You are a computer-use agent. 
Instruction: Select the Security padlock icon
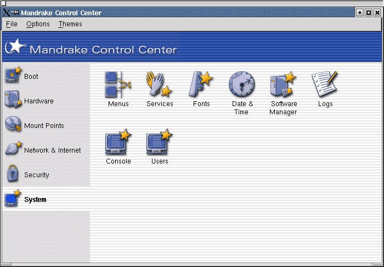tap(13, 173)
